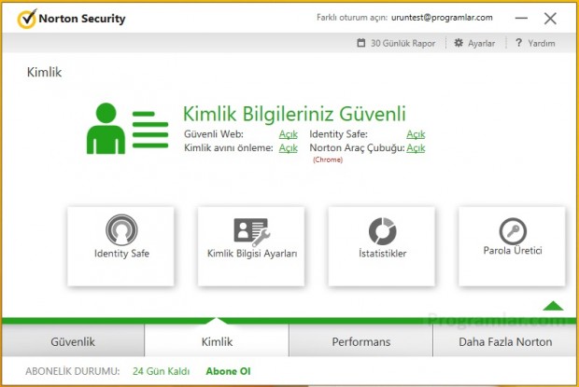Viewport: 579px width, 387px height.
Task: Click the Ayarlar gear icon
Action: pyautogui.click(x=459, y=43)
